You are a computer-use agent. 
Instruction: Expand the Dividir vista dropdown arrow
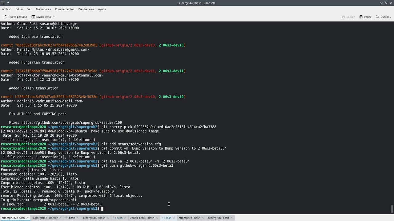(54, 17)
